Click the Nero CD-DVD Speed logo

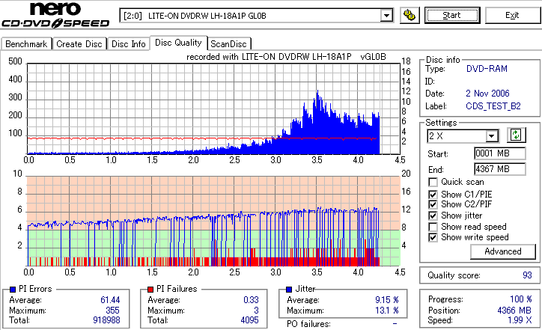point(55,15)
